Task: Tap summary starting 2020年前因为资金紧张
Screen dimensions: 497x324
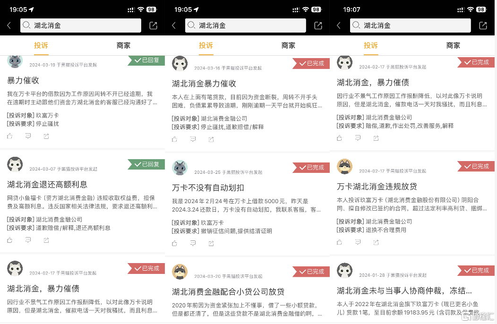Action: 247,309
